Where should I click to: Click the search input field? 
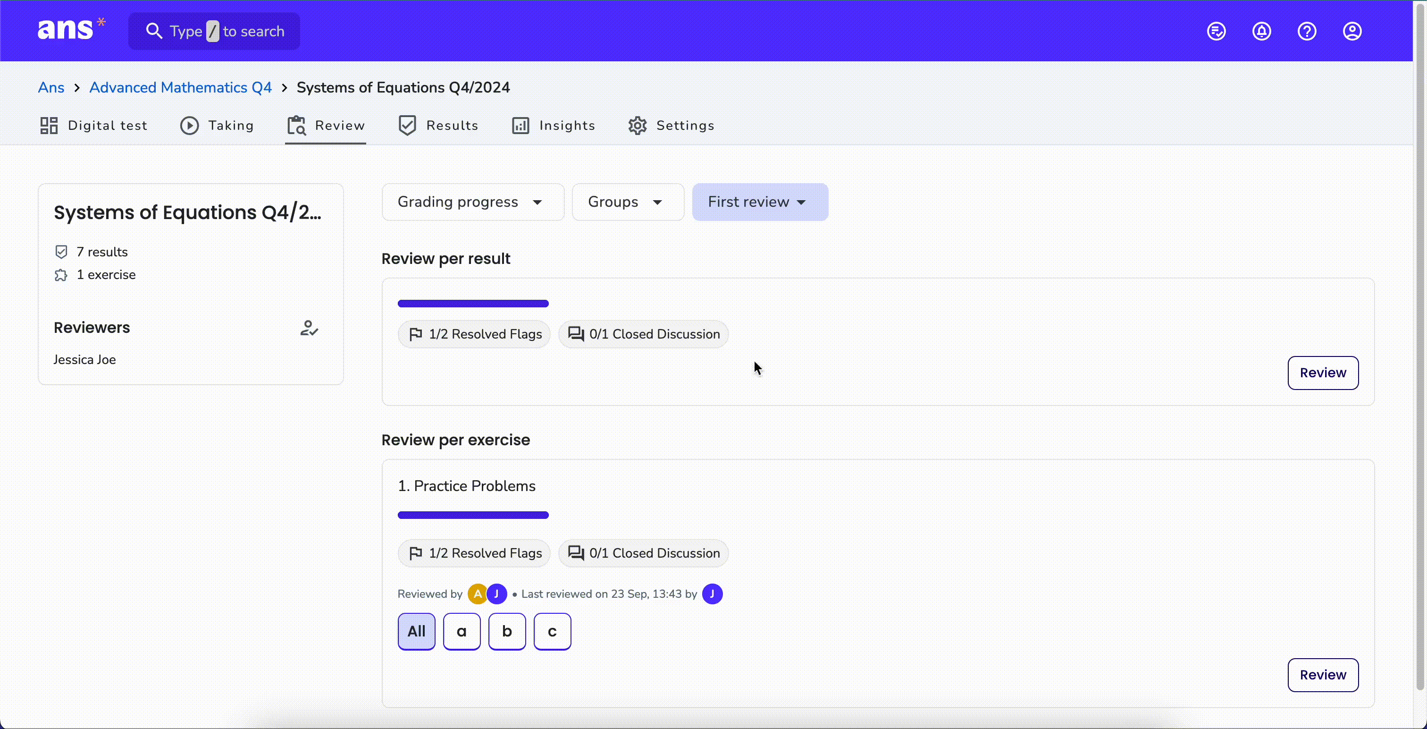[x=214, y=31]
